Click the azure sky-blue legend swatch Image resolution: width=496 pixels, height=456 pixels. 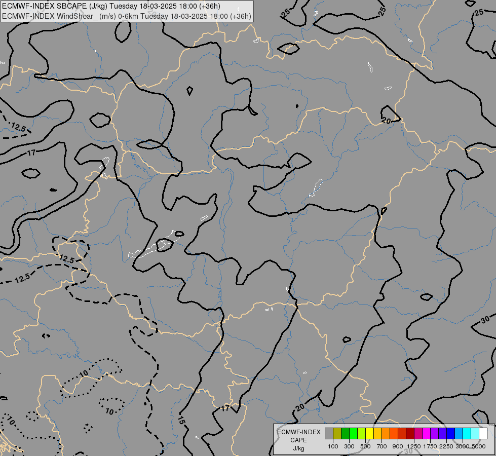[x=459, y=434]
